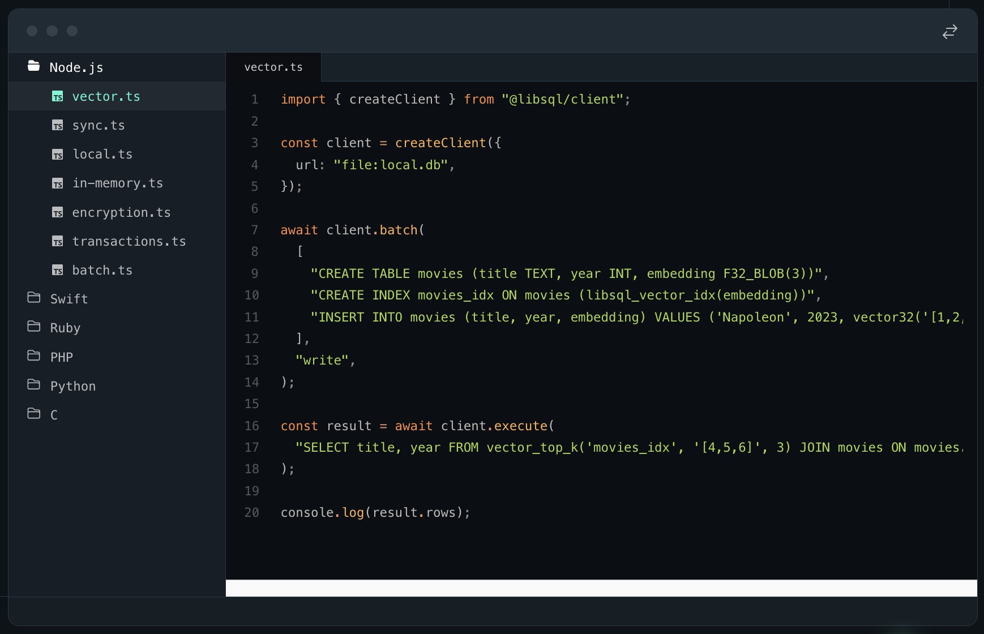
Task: Expand the C folder
Action: pos(117,415)
